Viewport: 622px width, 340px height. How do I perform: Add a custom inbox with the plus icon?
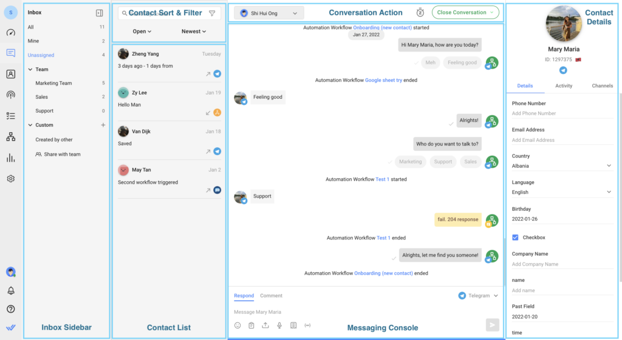[103, 125]
